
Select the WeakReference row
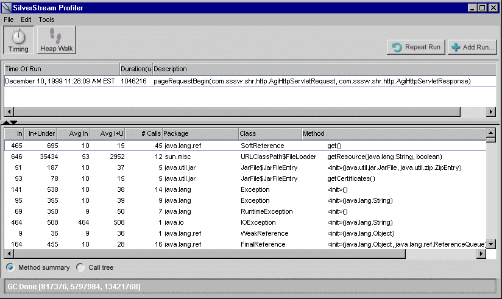(x=246, y=233)
